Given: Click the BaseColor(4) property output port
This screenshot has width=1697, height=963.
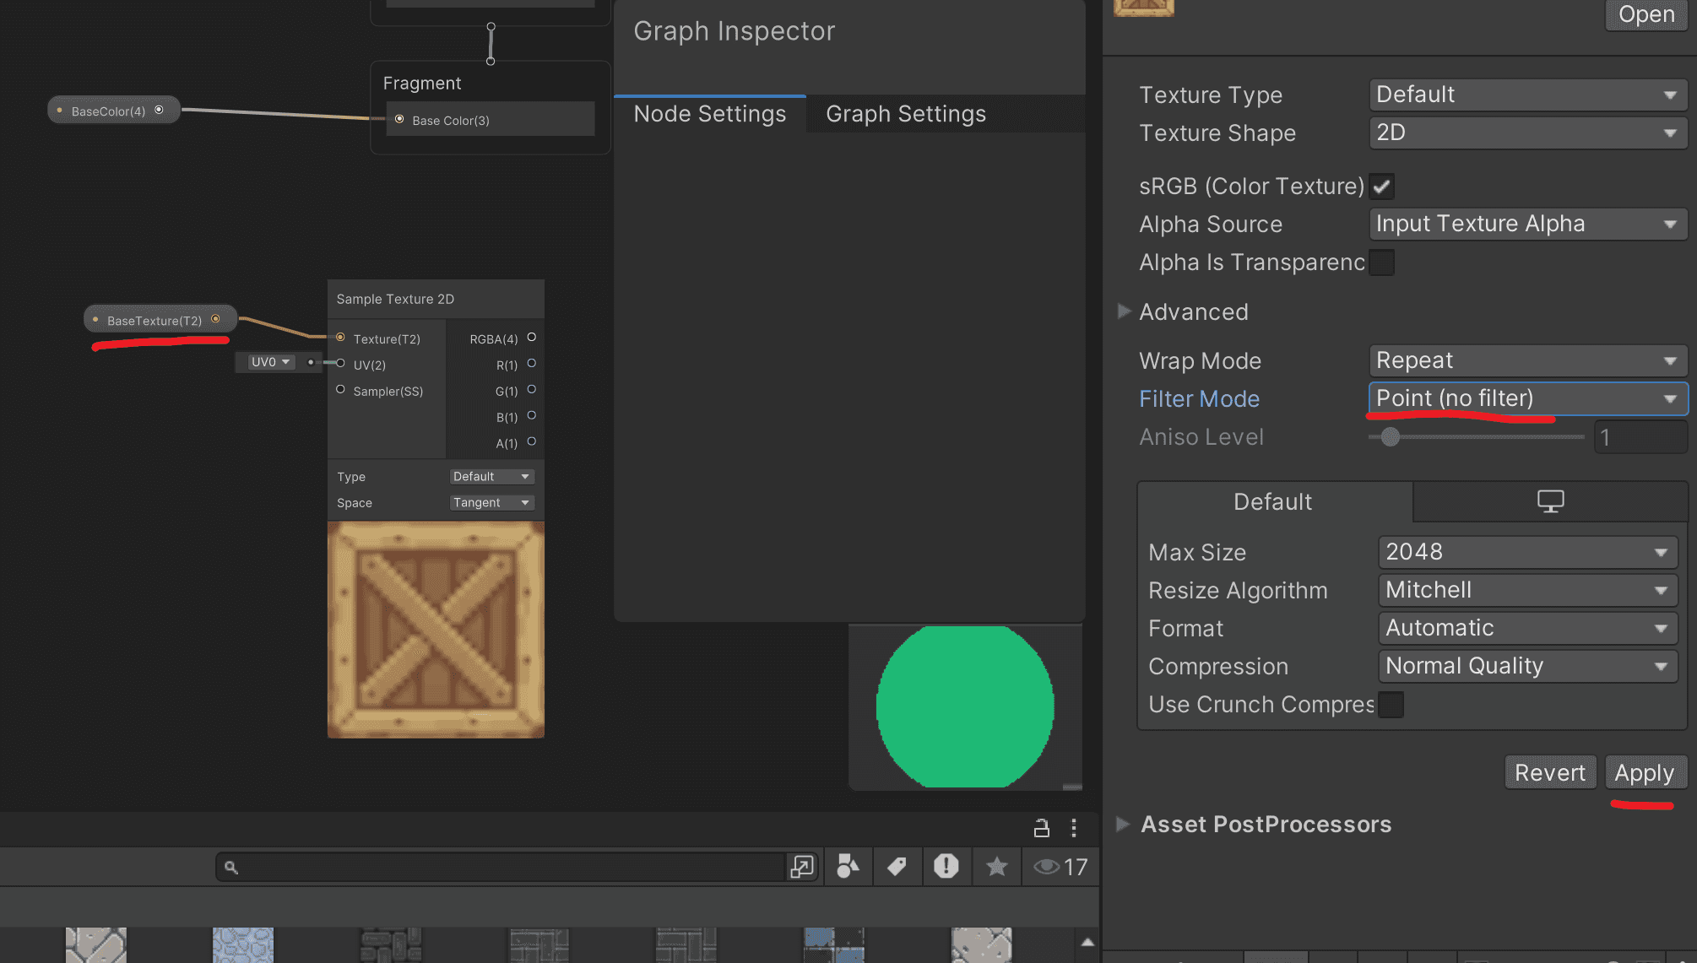Looking at the screenshot, I should [x=159, y=110].
